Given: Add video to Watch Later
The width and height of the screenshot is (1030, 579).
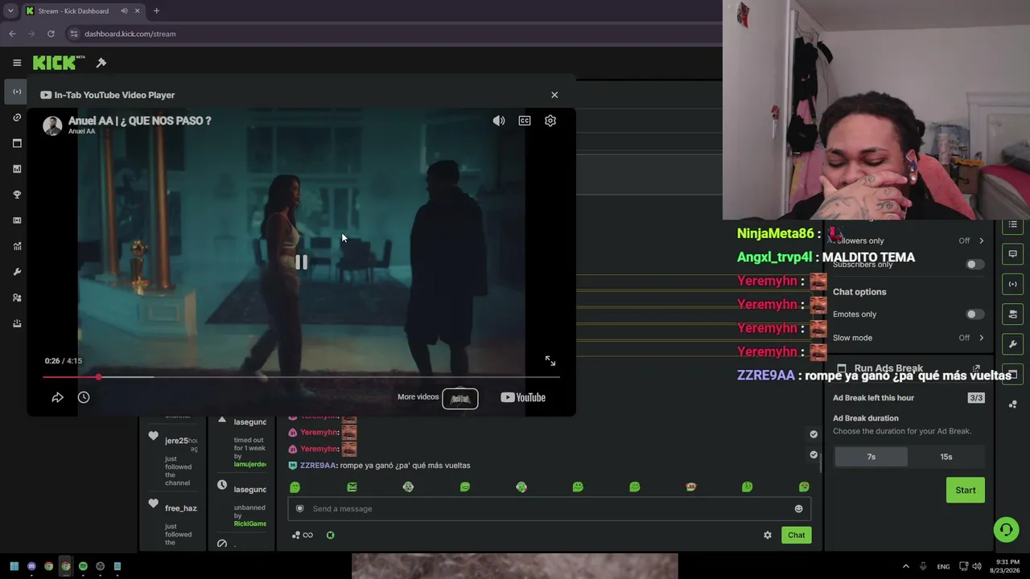Looking at the screenshot, I should pos(84,397).
